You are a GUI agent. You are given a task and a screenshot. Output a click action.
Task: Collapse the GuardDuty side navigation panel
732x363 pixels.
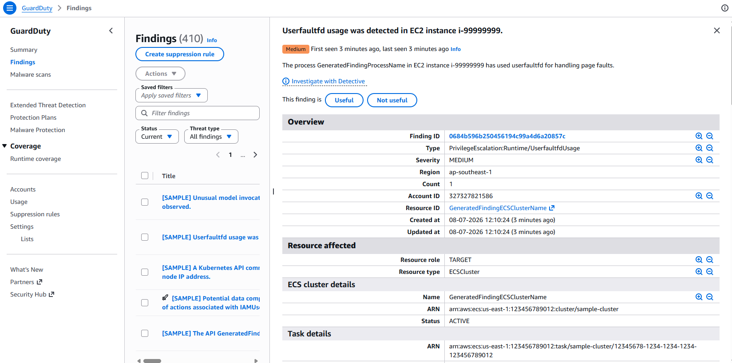pyautogui.click(x=111, y=31)
